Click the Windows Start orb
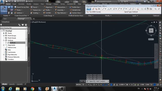 3,89
